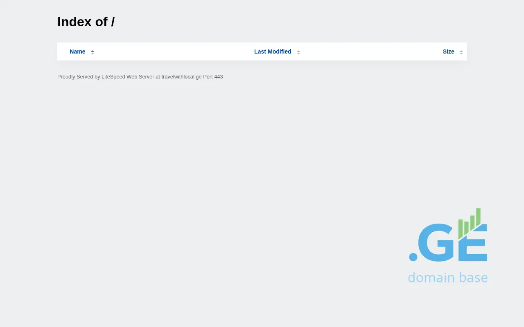Click empty header space between Name and Last Modified
This screenshot has width=524, height=327.
pyautogui.click(x=172, y=52)
